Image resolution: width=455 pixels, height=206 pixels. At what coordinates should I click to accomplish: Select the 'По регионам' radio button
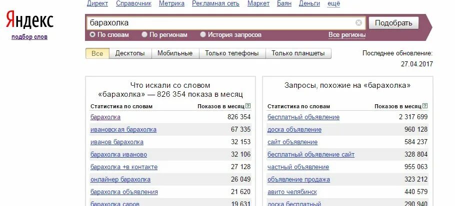[x=144, y=35]
